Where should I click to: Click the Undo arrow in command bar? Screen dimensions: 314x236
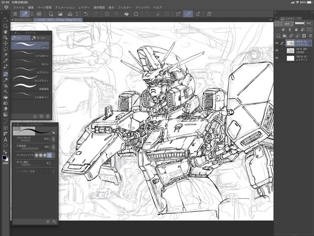point(86,14)
